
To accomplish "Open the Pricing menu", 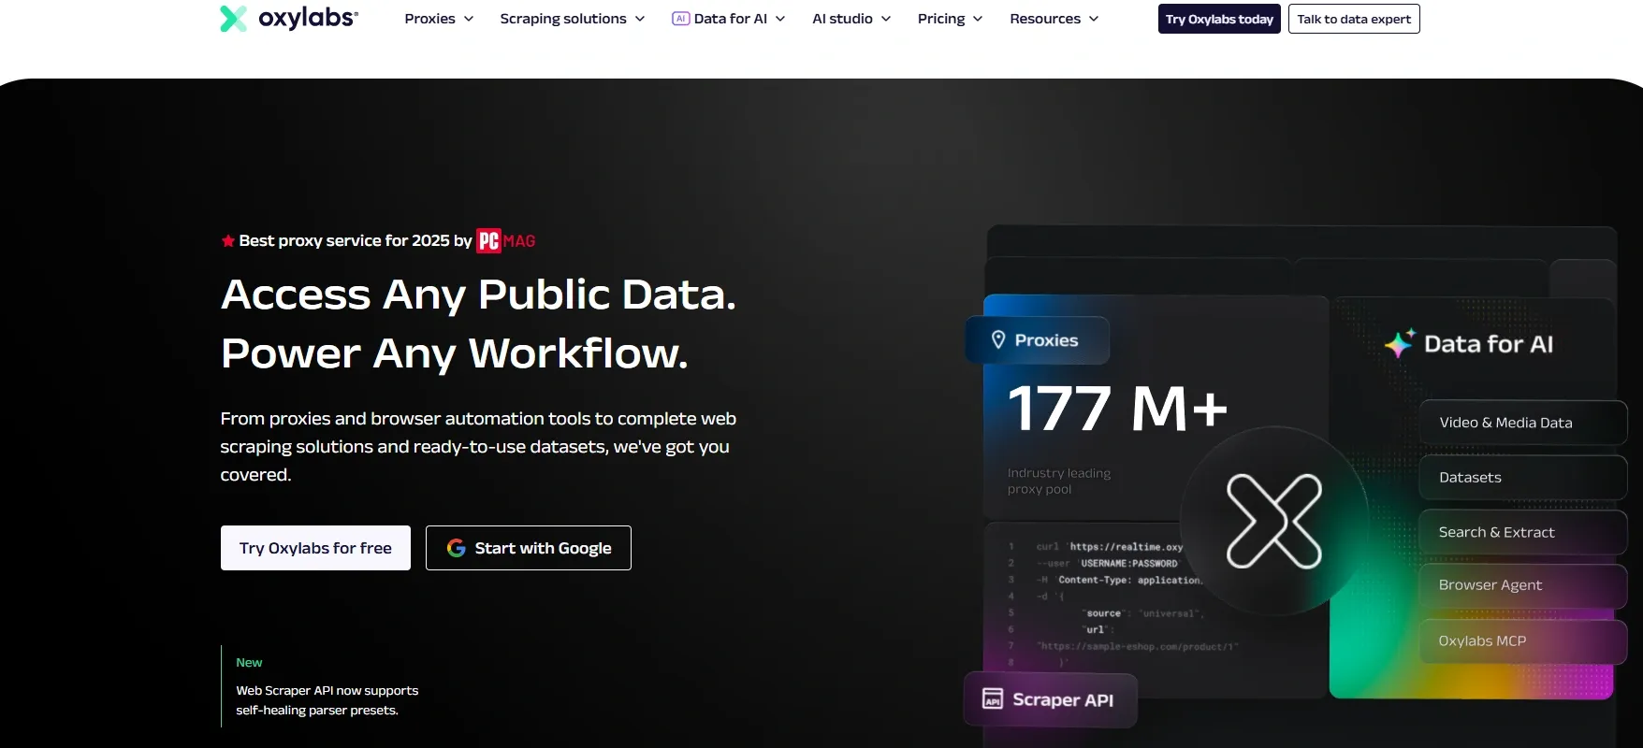I will pos(951,19).
